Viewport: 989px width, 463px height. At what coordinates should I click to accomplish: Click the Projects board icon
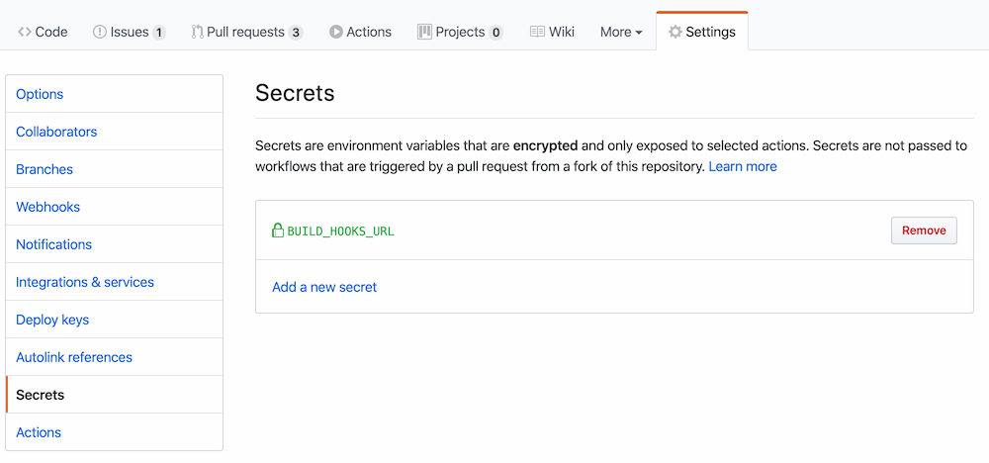424,32
